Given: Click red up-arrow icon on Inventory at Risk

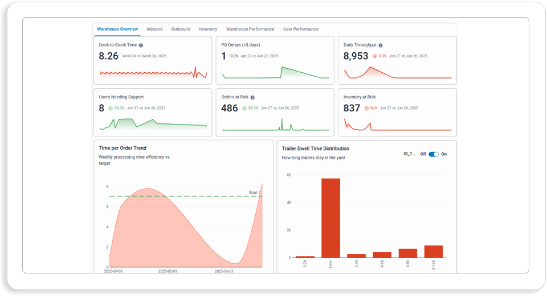Looking at the screenshot, I should tap(366, 108).
